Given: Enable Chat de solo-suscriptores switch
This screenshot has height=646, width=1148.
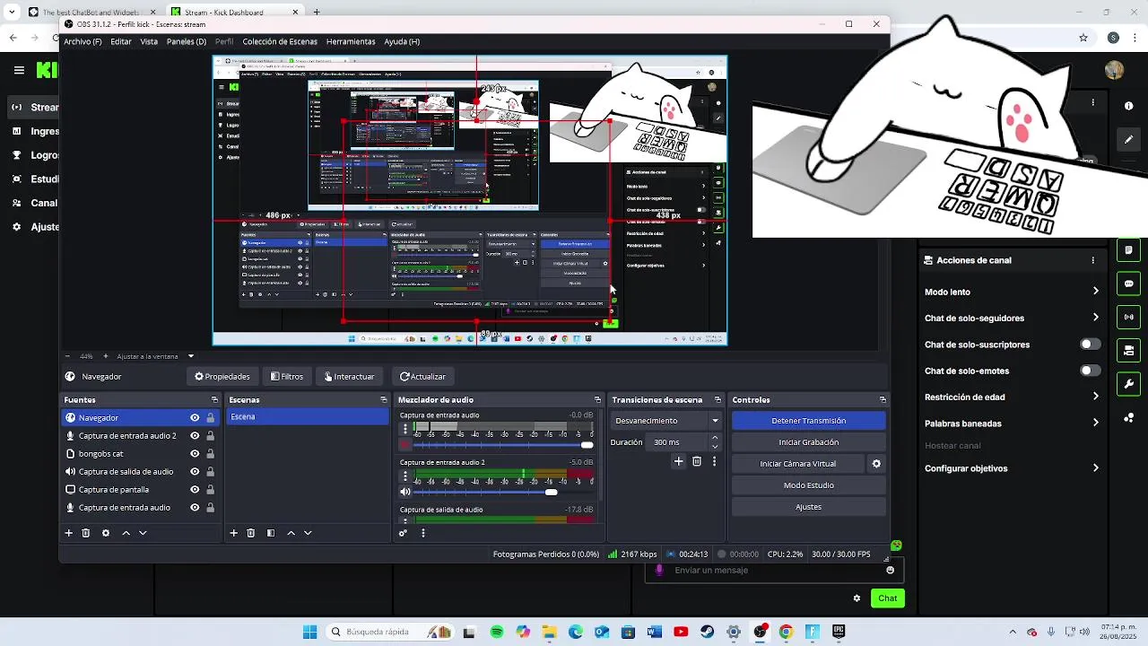Looking at the screenshot, I should click(x=1090, y=345).
